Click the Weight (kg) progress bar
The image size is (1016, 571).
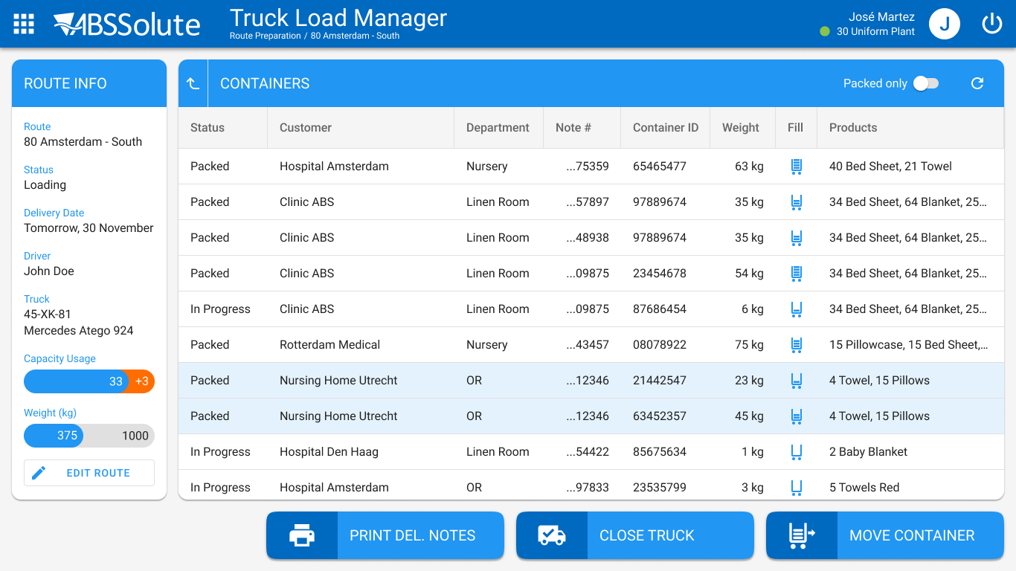pos(89,436)
